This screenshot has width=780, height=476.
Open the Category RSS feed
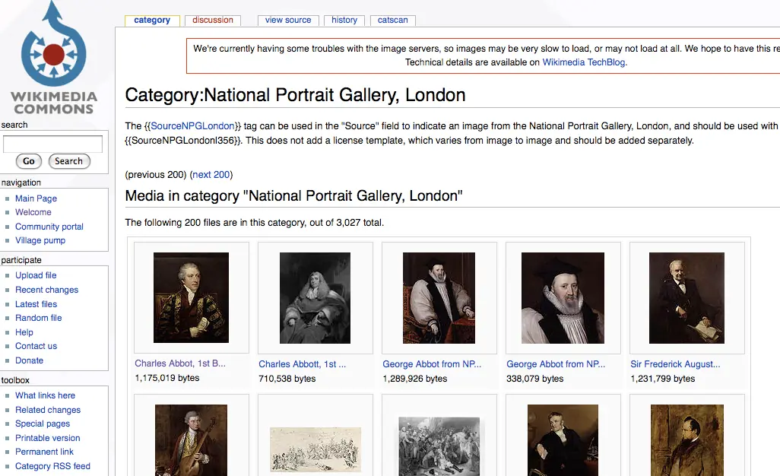(52, 466)
